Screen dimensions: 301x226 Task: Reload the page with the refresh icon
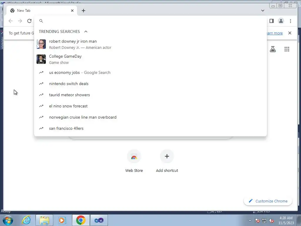pos(29,21)
